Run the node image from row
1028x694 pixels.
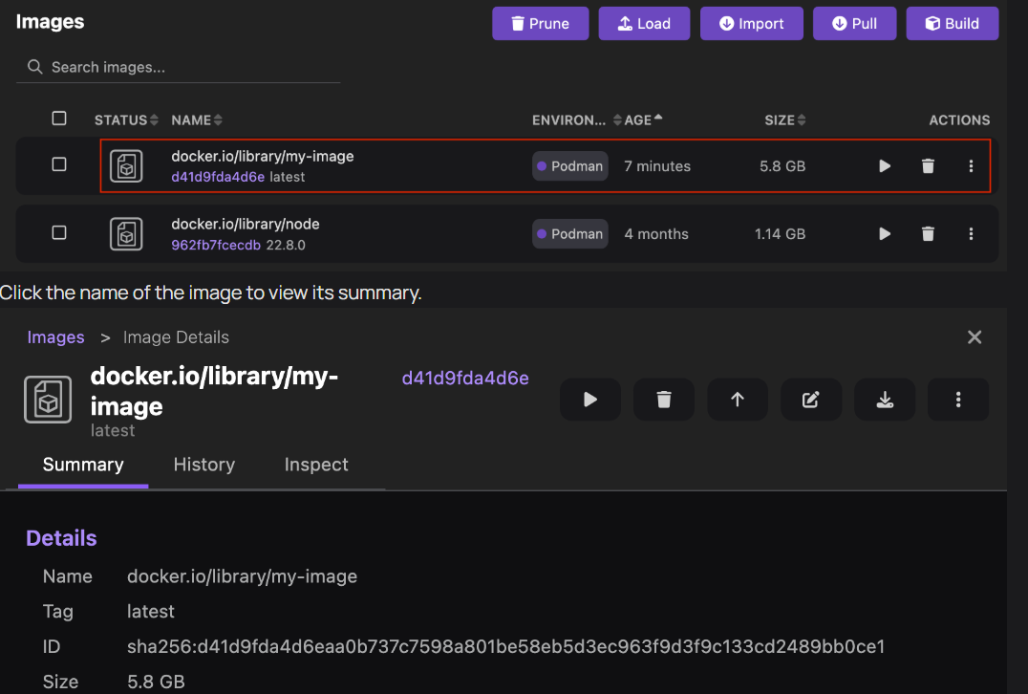[885, 234]
